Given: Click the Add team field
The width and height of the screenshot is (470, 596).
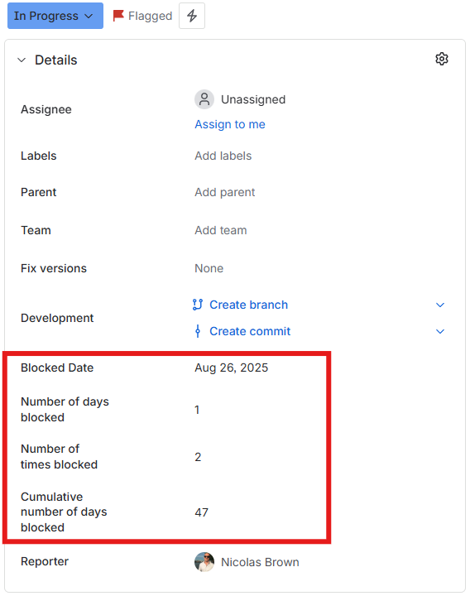Looking at the screenshot, I should click(221, 230).
